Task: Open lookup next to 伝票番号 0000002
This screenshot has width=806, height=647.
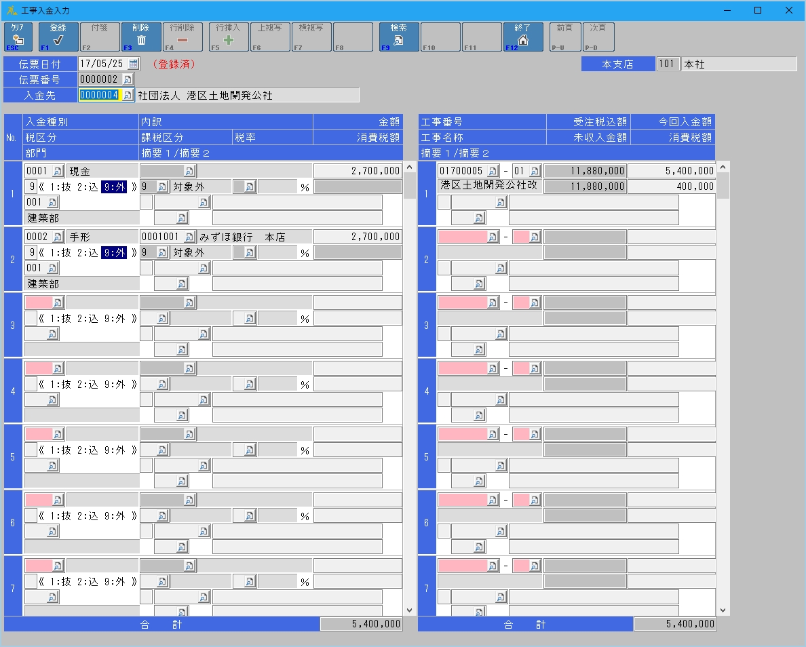Action: click(128, 79)
